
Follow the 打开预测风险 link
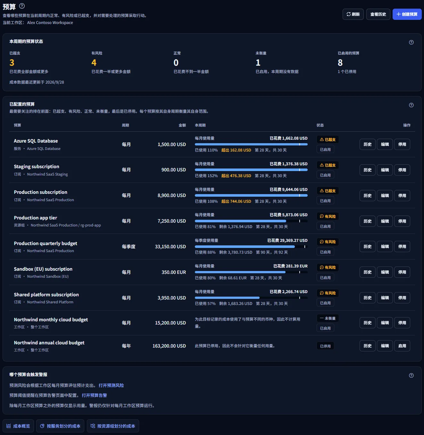111,385
